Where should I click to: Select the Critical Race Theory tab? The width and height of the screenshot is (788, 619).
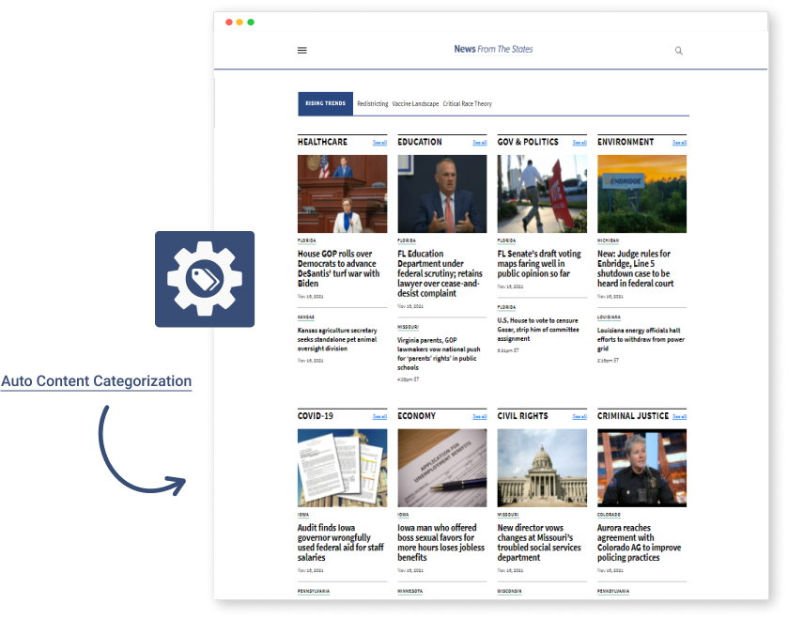pos(471,102)
